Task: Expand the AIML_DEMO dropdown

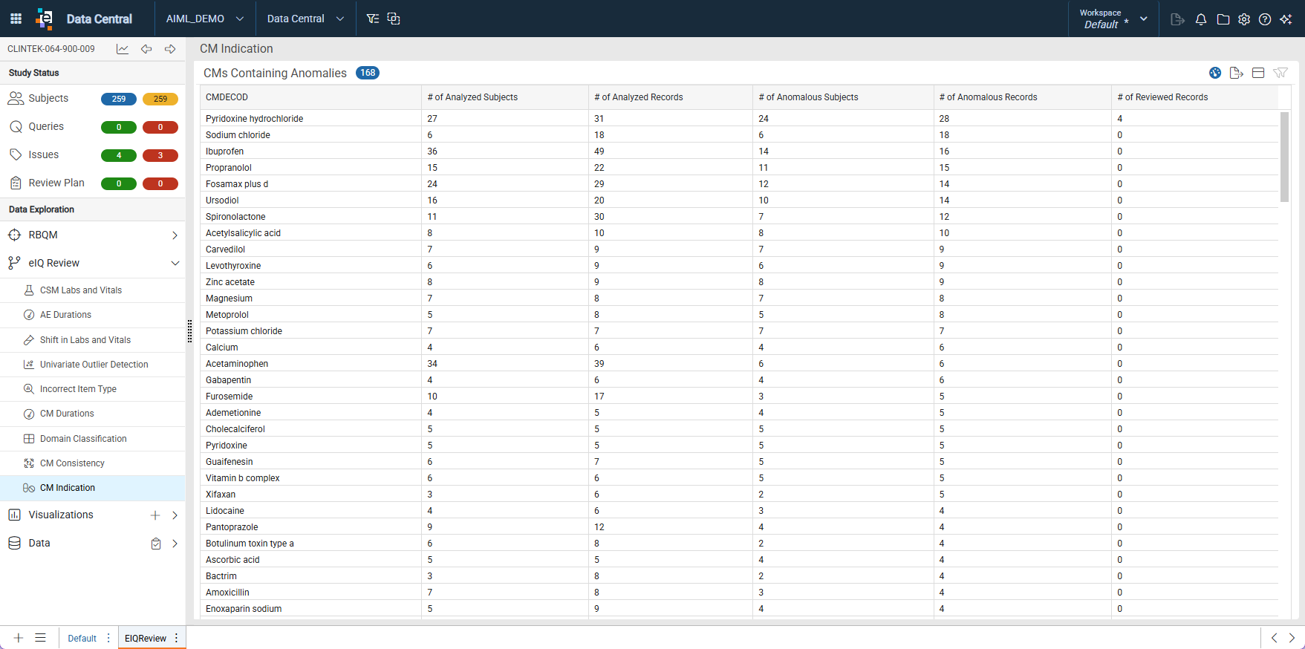Action: coord(205,19)
